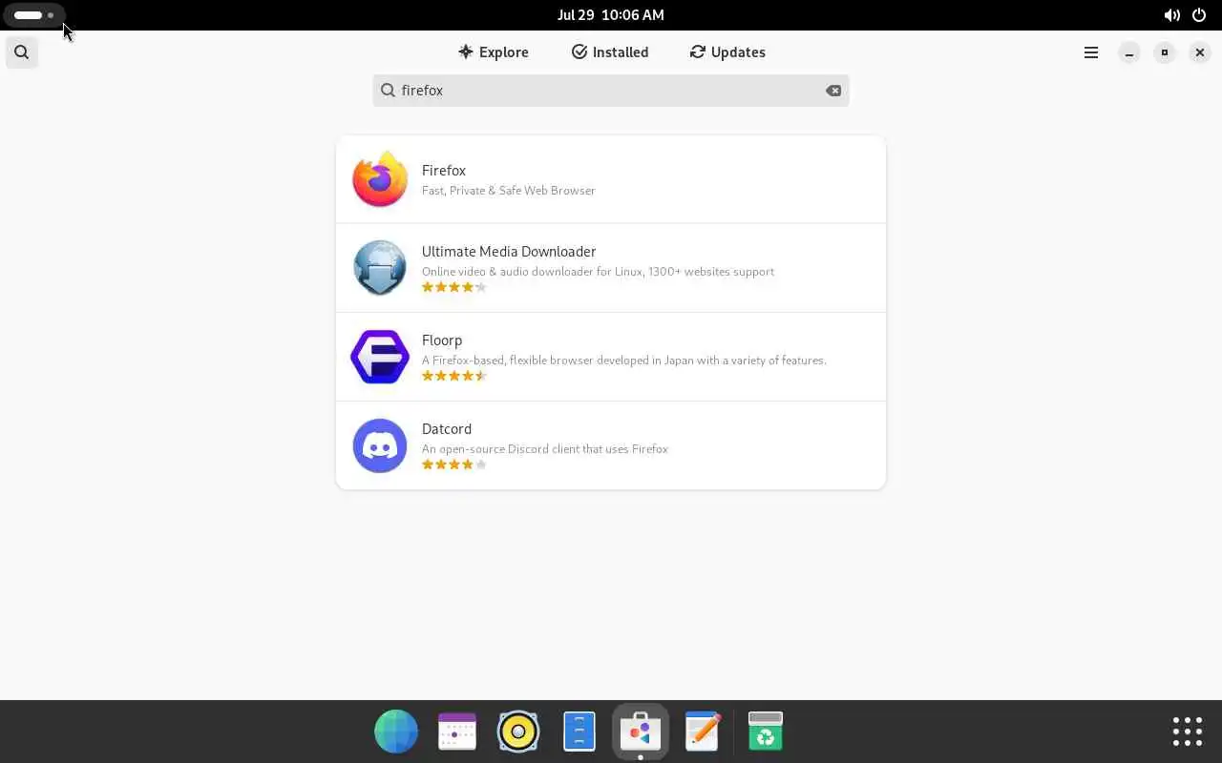Switch to the Installed tab
1222x763 pixels.
pos(610,52)
